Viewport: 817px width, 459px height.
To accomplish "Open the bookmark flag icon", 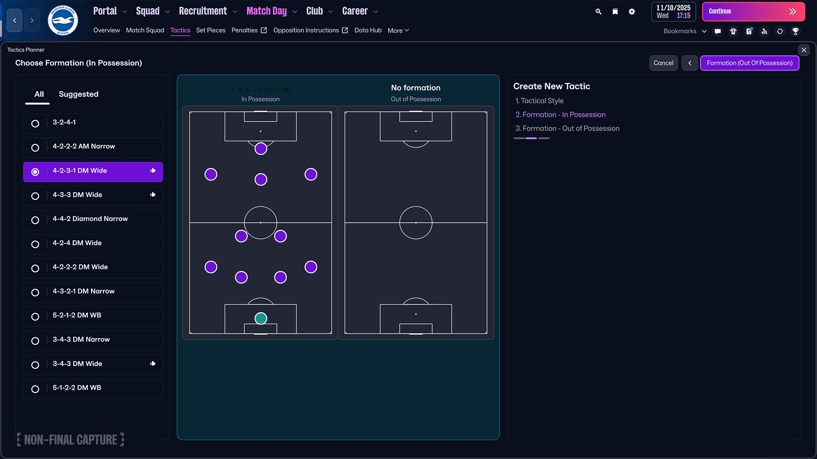I will coord(615,11).
